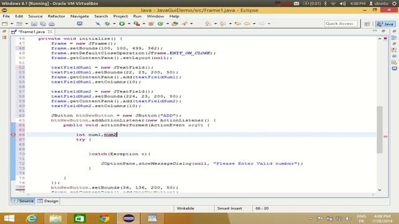Click the Print toolbar icon

(52, 24)
